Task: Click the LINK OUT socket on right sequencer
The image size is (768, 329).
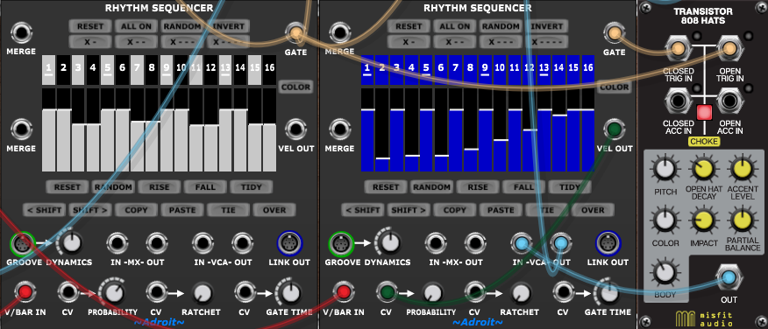Action: tap(608, 244)
